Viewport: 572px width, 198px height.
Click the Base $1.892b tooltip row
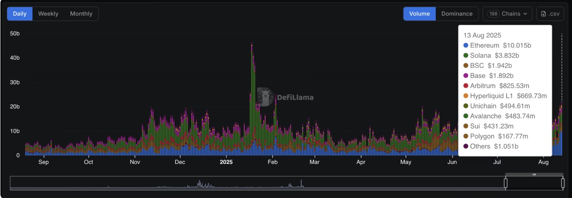pos(488,75)
